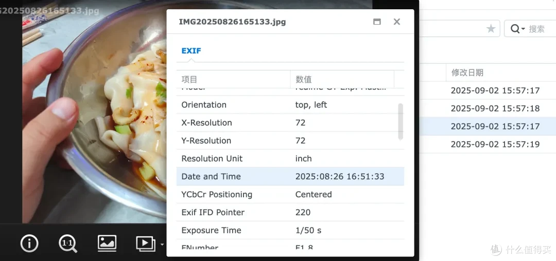
Task: Maximize the EXIF dialog window icon
Action: point(377,22)
